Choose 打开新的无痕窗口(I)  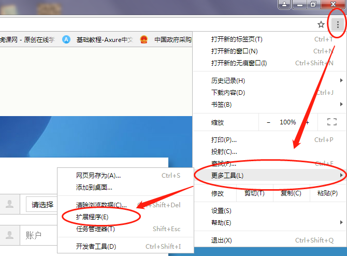[x=239, y=63]
